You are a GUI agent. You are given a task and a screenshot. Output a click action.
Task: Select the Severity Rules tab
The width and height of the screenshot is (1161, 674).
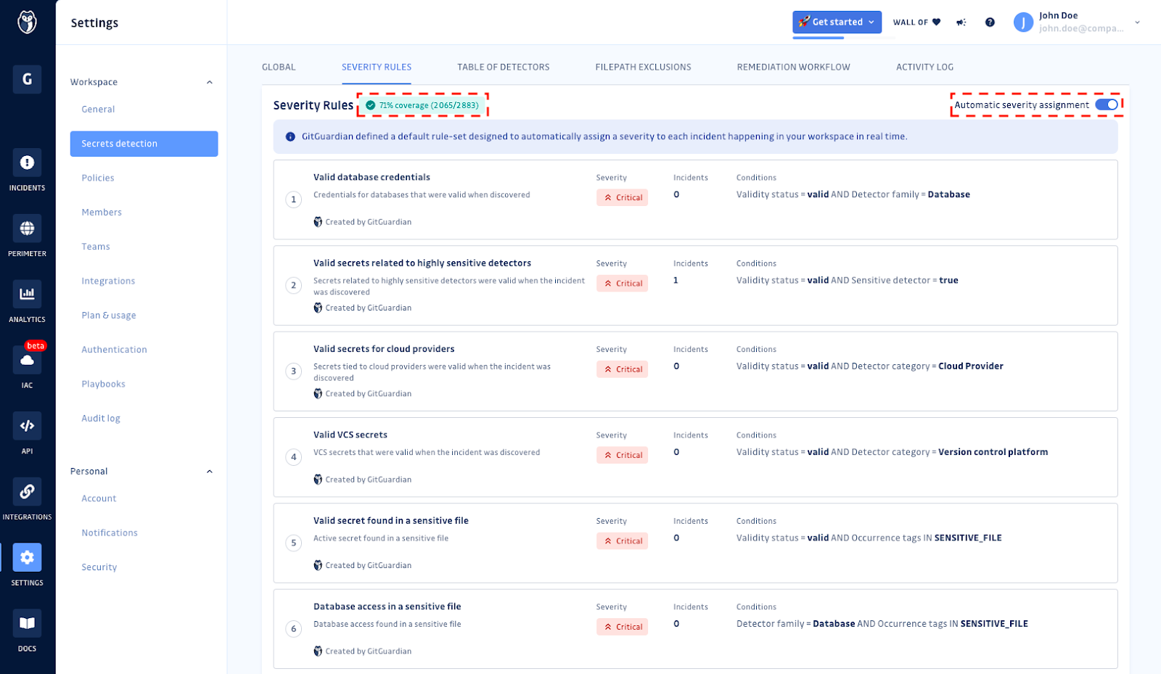[x=377, y=67]
